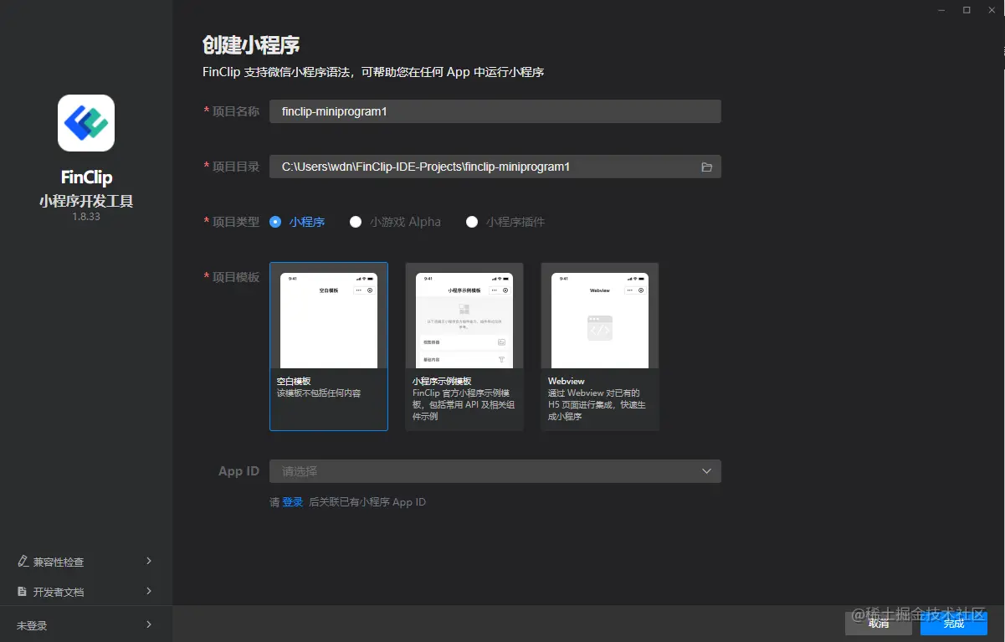The image size is (1005, 642).
Task: Click the 创建小程序 heading
Action: [251, 45]
